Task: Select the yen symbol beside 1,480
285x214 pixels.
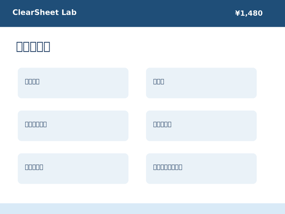Action: click(237, 13)
